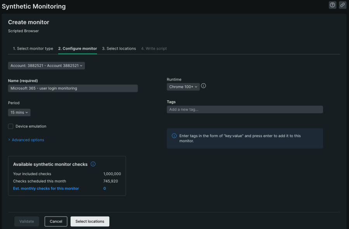Click the Checks scheduled this month label

(40, 181)
